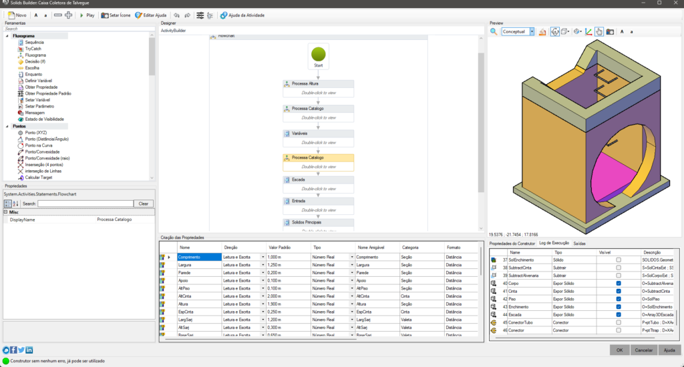Image resolution: width=684 pixels, height=367 pixels.
Task: Open the Conceptual visual style dropdown
Action: pyautogui.click(x=532, y=31)
